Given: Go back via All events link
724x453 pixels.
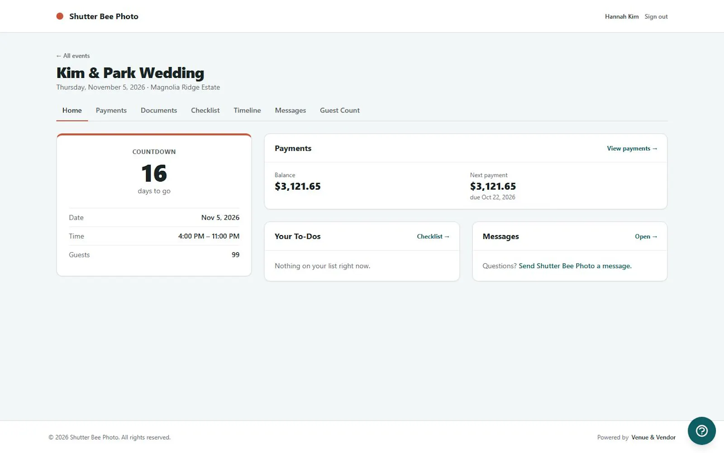Looking at the screenshot, I should (x=73, y=56).
